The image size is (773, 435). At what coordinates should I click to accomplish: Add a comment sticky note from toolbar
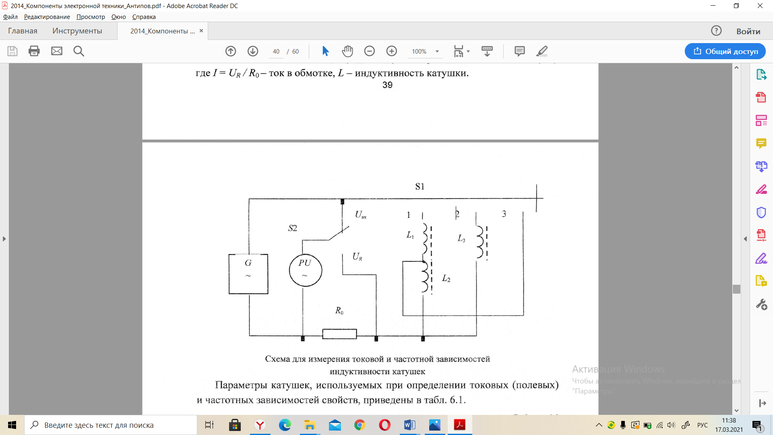520,51
